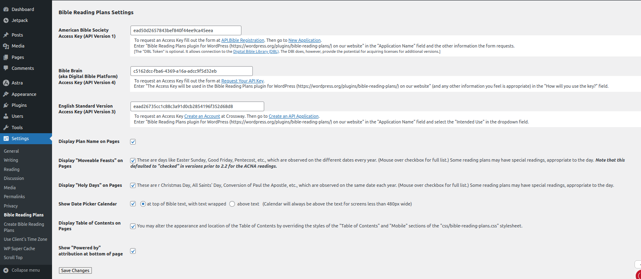The height and width of the screenshot is (279, 641).
Task: Toggle Show Powered by attribution checkbox
Action: pyautogui.click(x=133, y=251)
